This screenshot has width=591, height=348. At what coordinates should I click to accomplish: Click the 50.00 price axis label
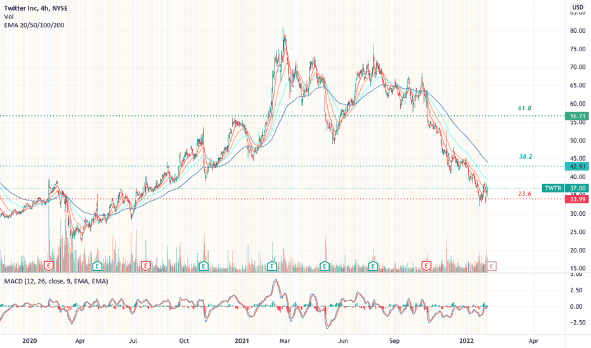(578, 140)
